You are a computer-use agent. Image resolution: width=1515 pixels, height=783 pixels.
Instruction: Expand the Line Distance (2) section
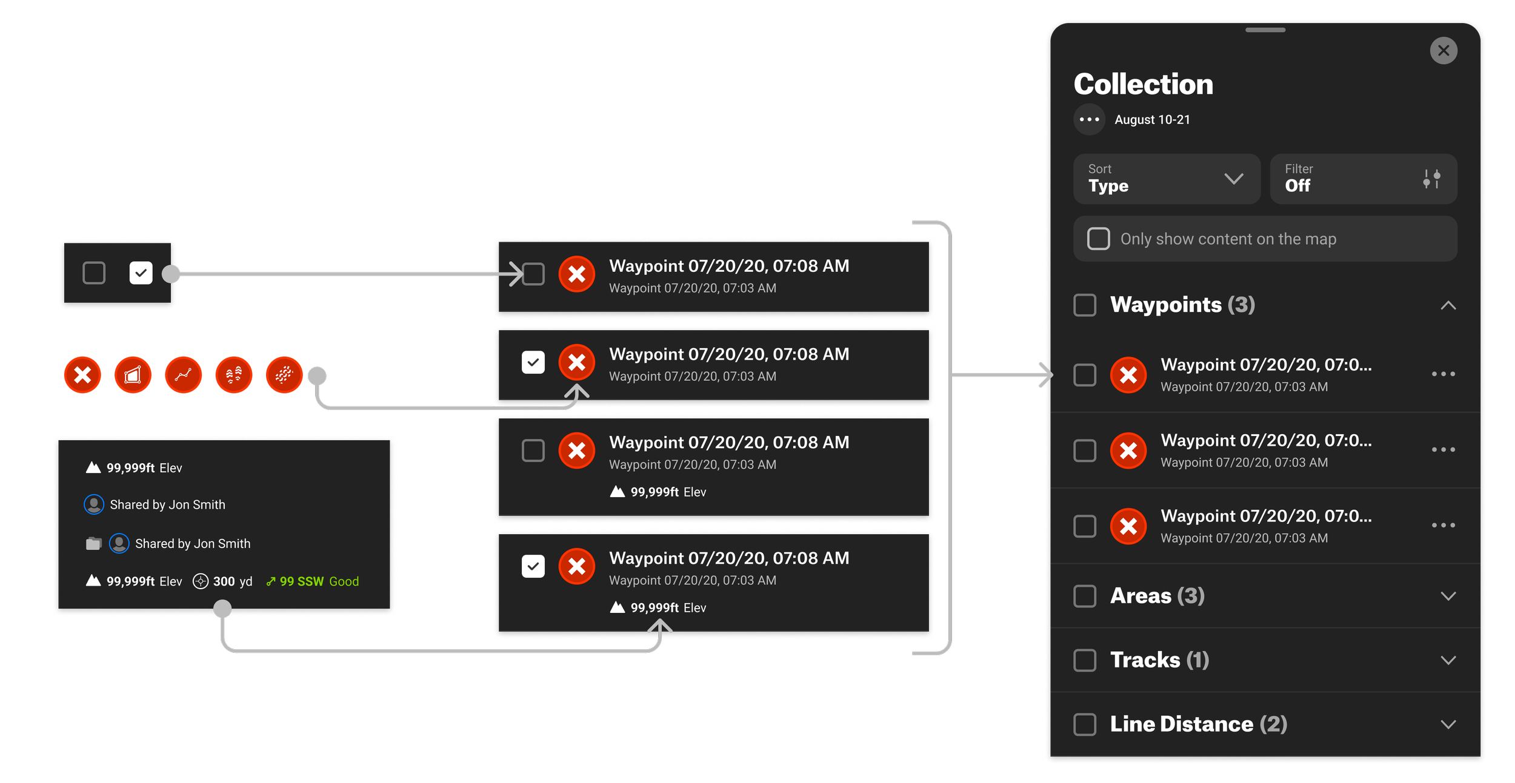coord(1448,724)
